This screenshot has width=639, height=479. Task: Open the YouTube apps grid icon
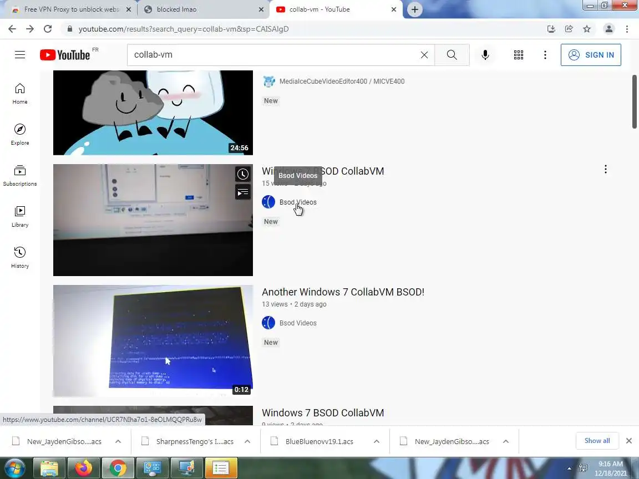pos(519,55)
